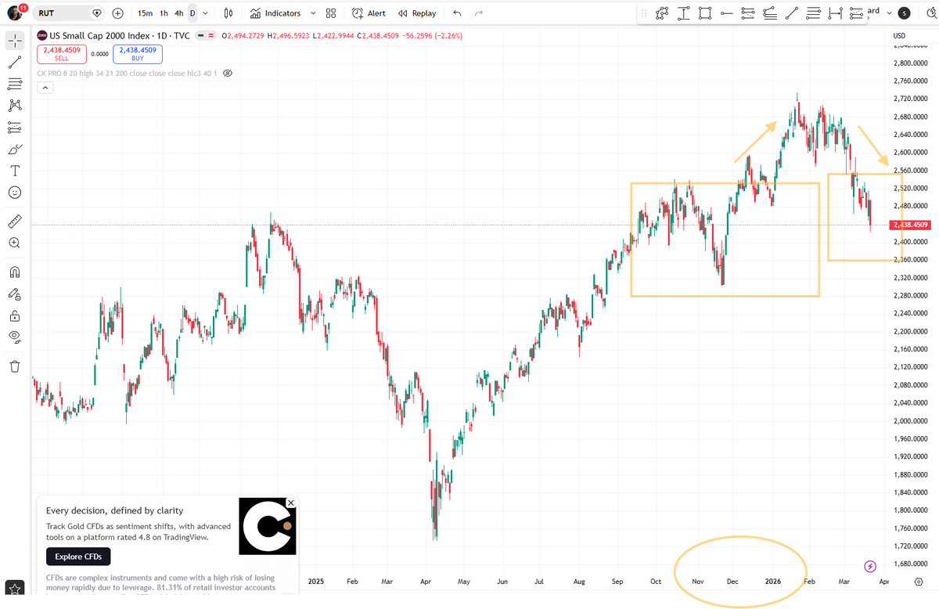939x609 pixels.
Task: Select the vertical price range tool
Action: [x=684, y=13]
